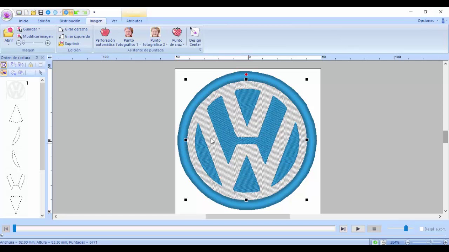Select the top V-shape outline thumbnail
This screenshot has height=252, width=449.
(16, 113)
